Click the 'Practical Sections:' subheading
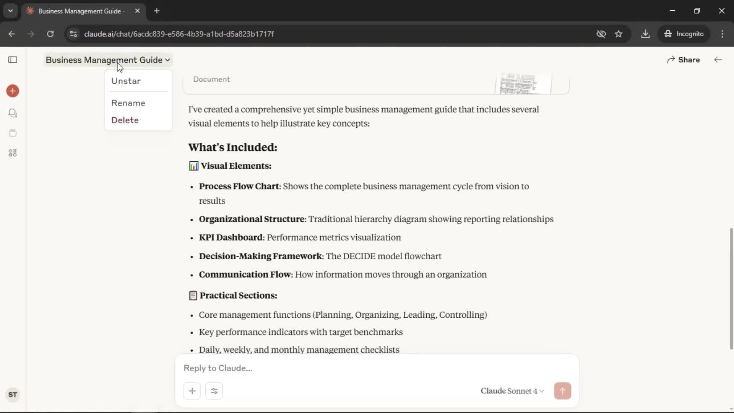734x413 pixels. coord(238,295)
